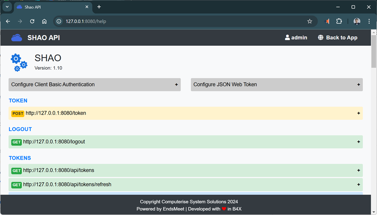This screenshot has height=215, width=377.
Task: Close the Shao API tab
Action: 87,7
